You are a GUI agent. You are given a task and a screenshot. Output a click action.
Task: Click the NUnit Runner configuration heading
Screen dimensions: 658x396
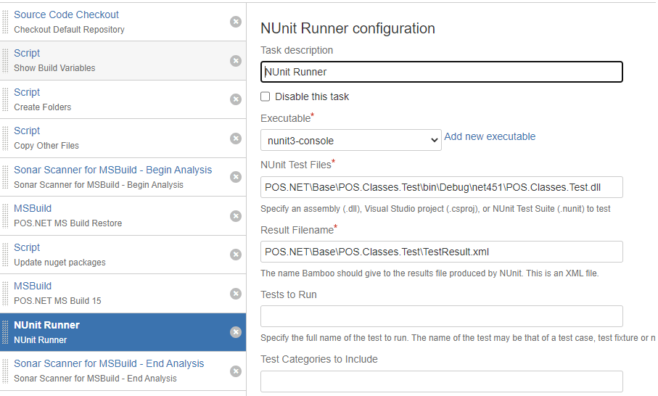[347, 28]
